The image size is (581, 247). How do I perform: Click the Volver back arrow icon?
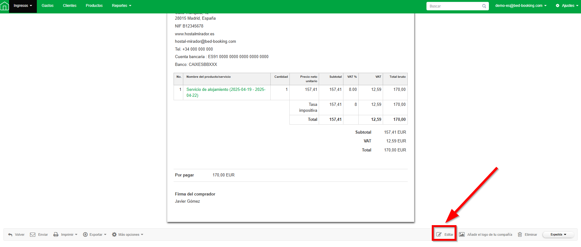coord(10,235)
